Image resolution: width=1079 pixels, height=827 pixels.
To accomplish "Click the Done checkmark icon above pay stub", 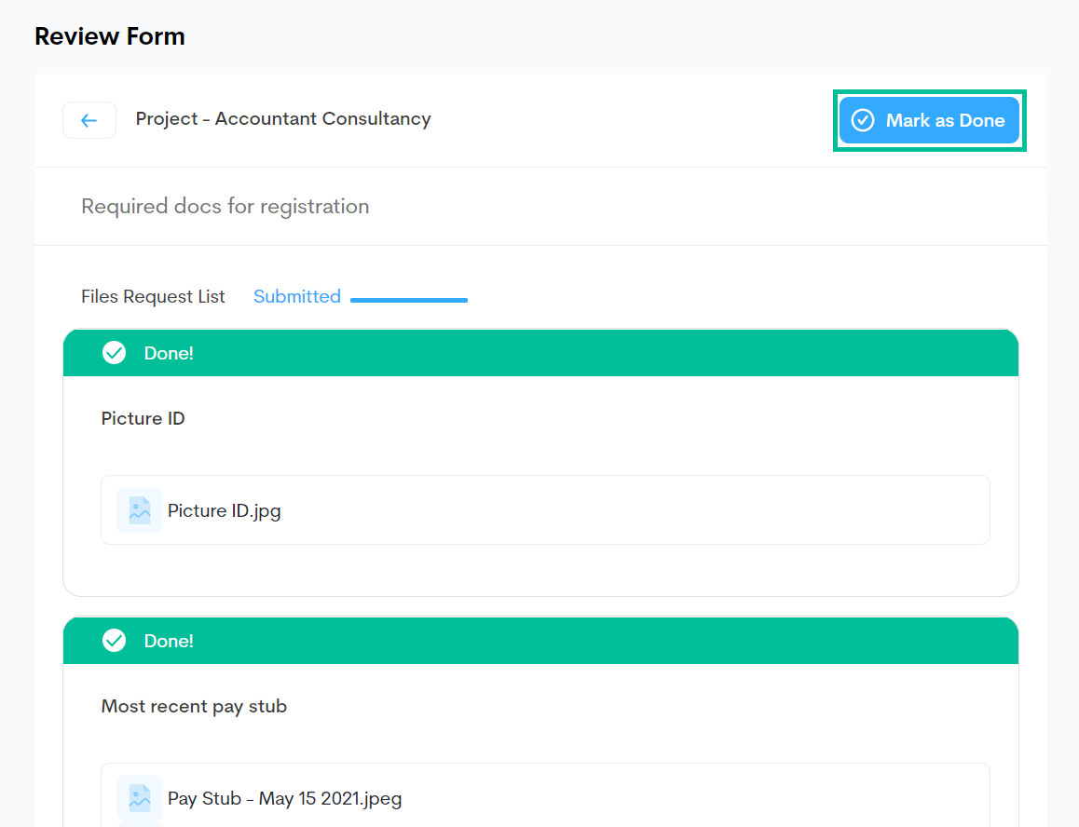I will pos(114,641).
